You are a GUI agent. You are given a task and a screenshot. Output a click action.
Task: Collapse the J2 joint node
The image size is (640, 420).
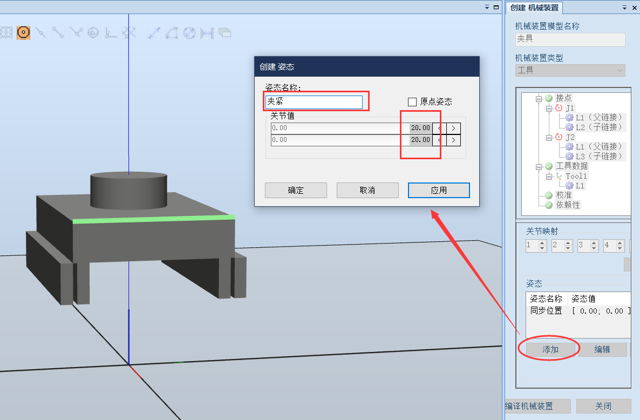(x=549, y=137)
